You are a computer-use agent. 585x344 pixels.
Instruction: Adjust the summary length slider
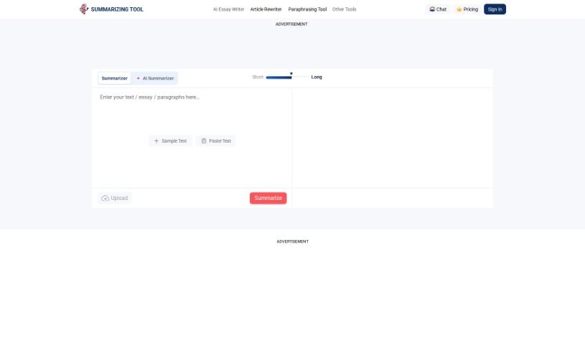point(287,77)
